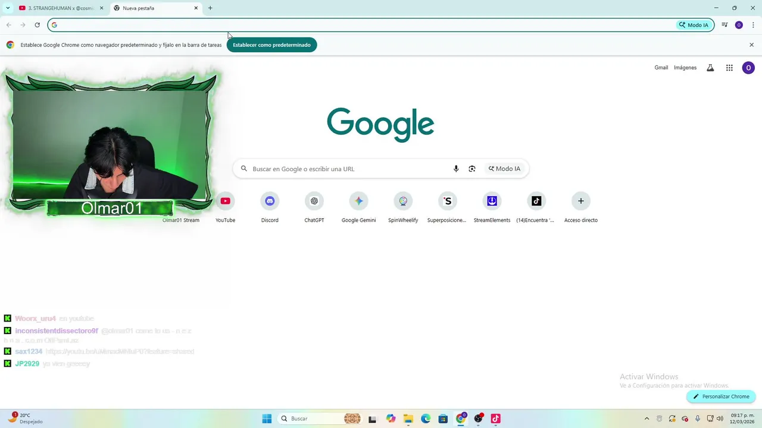This screenshot has height=428, width=762.
Task: Click Modo IA in Google search box
Action: (505, 169)
